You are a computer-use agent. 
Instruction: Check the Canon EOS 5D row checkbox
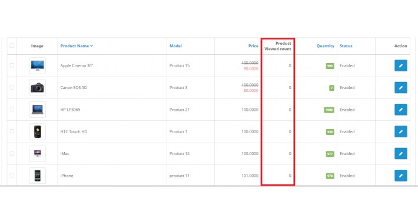[x=12, y=87]
